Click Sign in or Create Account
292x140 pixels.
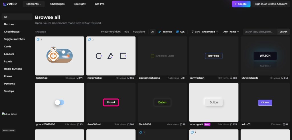tap(271, 4)
